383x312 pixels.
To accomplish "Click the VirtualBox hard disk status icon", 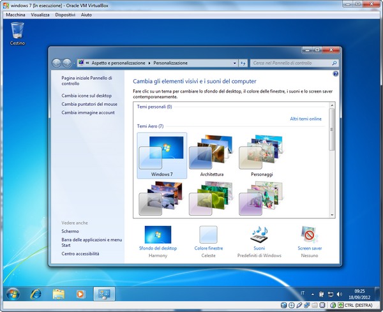I will point(283,305).
